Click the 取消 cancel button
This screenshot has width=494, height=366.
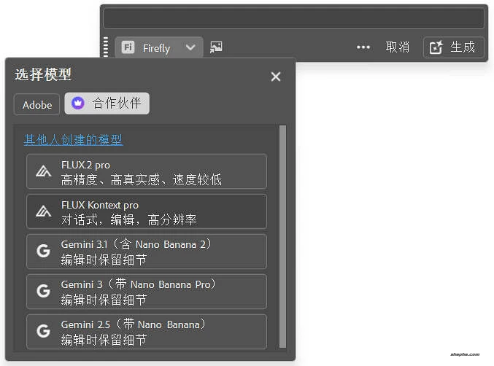click(398, 47)
